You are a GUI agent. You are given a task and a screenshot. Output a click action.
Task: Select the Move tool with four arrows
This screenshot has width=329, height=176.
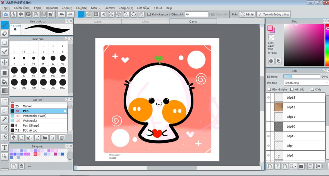[4, 62]
